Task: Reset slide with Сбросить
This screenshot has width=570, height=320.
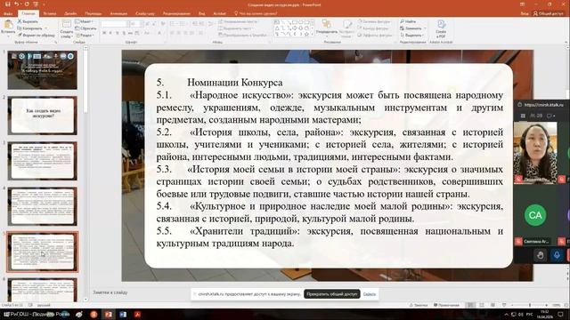Action: click(x=85, y=28)
